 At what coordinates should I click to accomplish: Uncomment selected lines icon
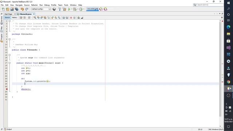82,18
